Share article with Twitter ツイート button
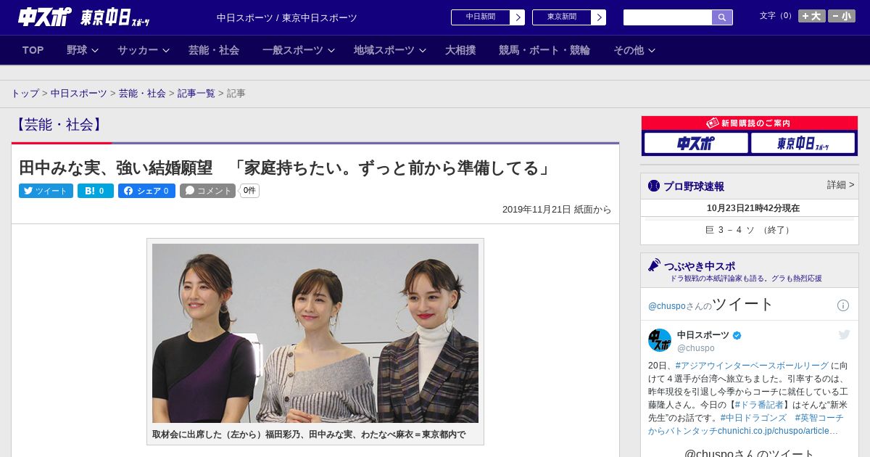Image resolution: width=870 pixels, height=457 pixels. tap(46, 191)
